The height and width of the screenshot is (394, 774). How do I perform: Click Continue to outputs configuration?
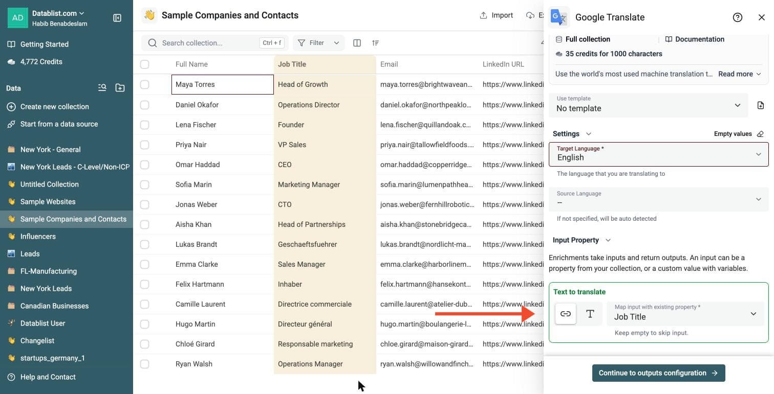click(x=658, y=373)
